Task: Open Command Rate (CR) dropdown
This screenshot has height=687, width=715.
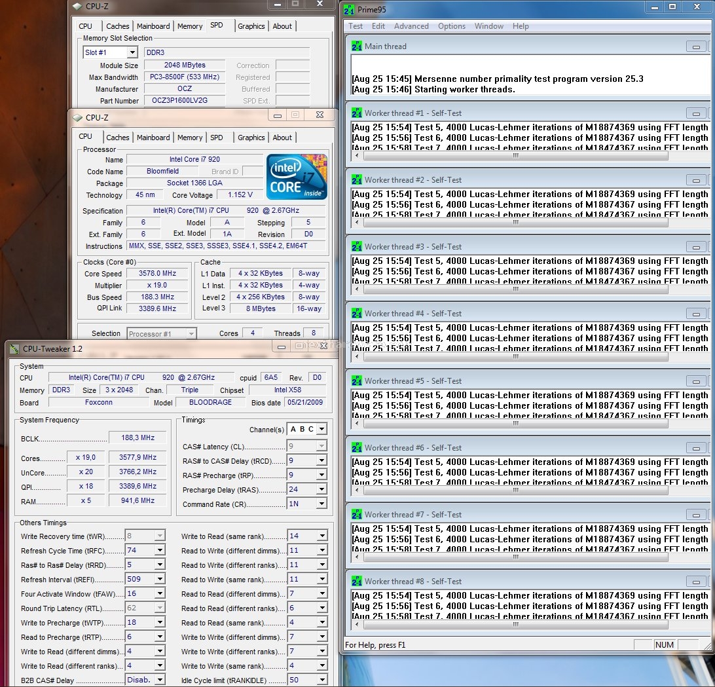Action: pos(322,504)
